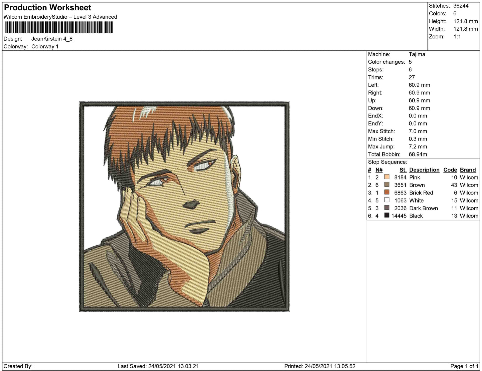Click the 'Right:' value '60.9 mm'
The height and width of the screenshot is (371, 482).
tap(419, 92)
